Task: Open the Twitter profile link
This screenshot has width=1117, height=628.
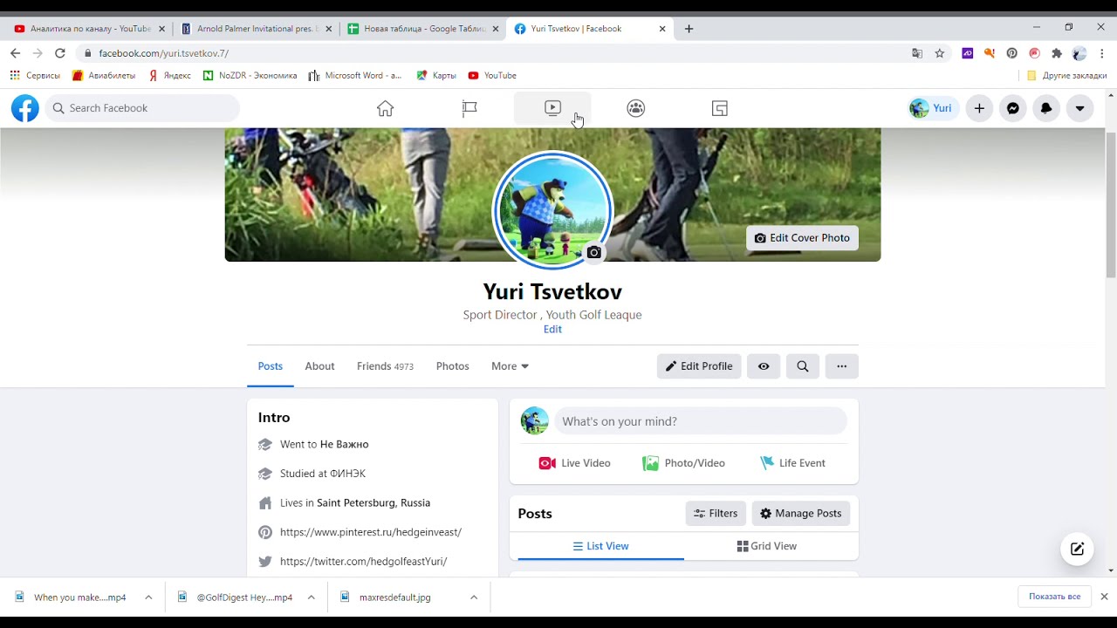Action: [x=363, y=562]
